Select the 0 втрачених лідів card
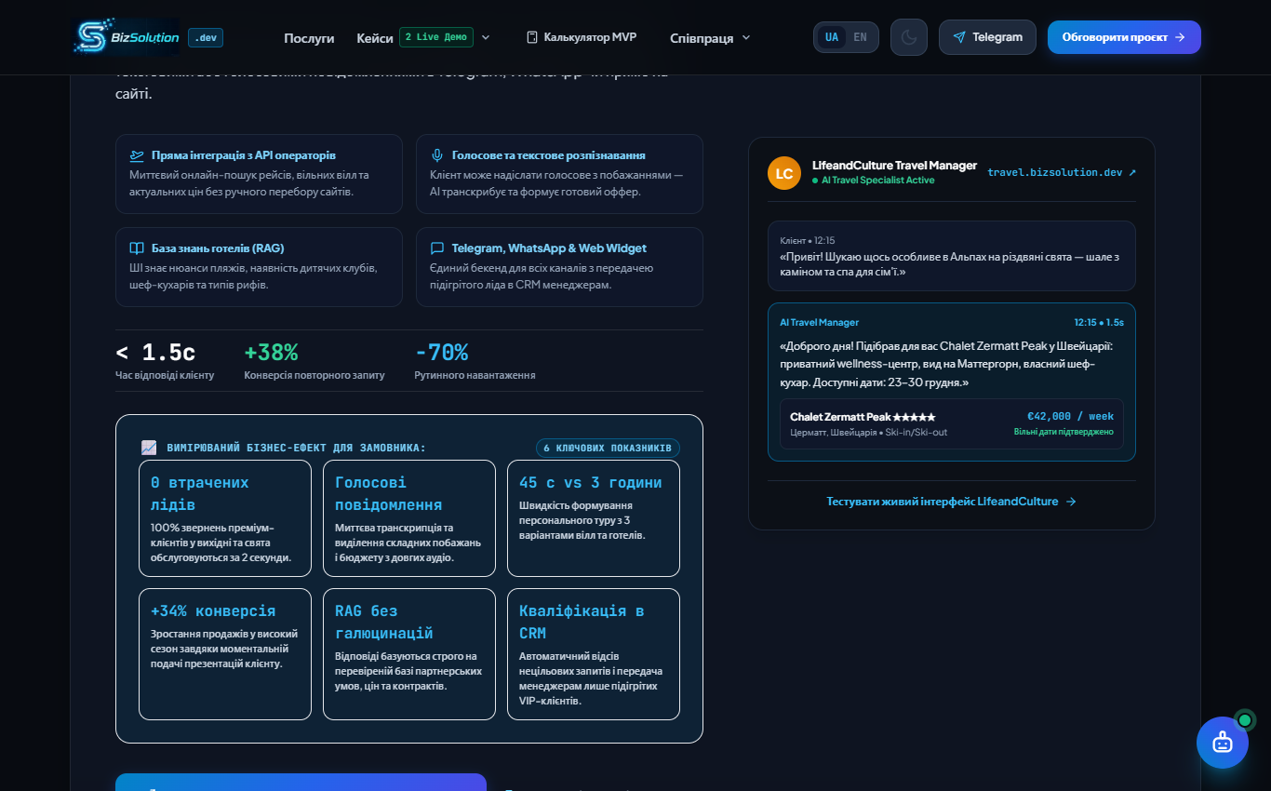 (x=225, y=518)
